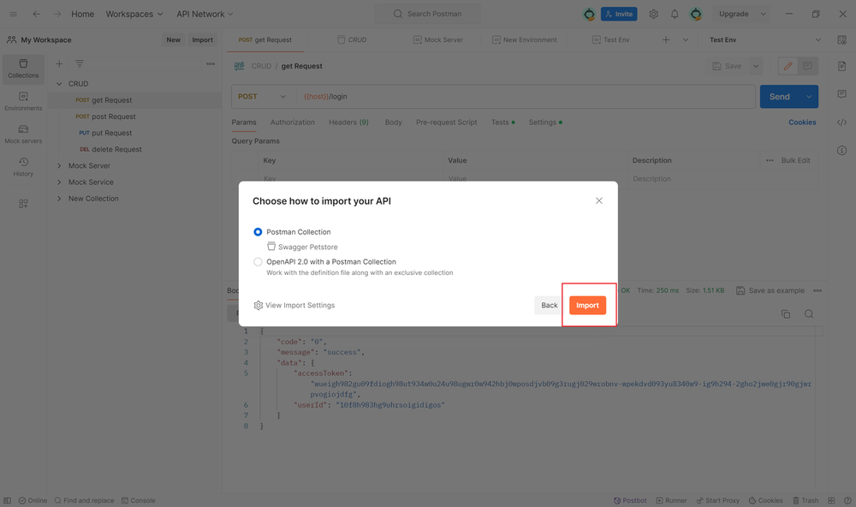
Task: Open the POST method dropdown
Action: click(262, 97)
